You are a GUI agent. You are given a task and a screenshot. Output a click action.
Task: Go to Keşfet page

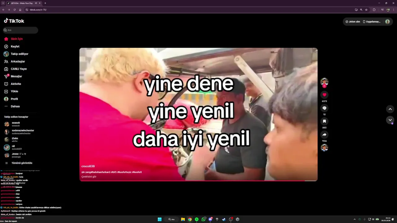[12, 46]
